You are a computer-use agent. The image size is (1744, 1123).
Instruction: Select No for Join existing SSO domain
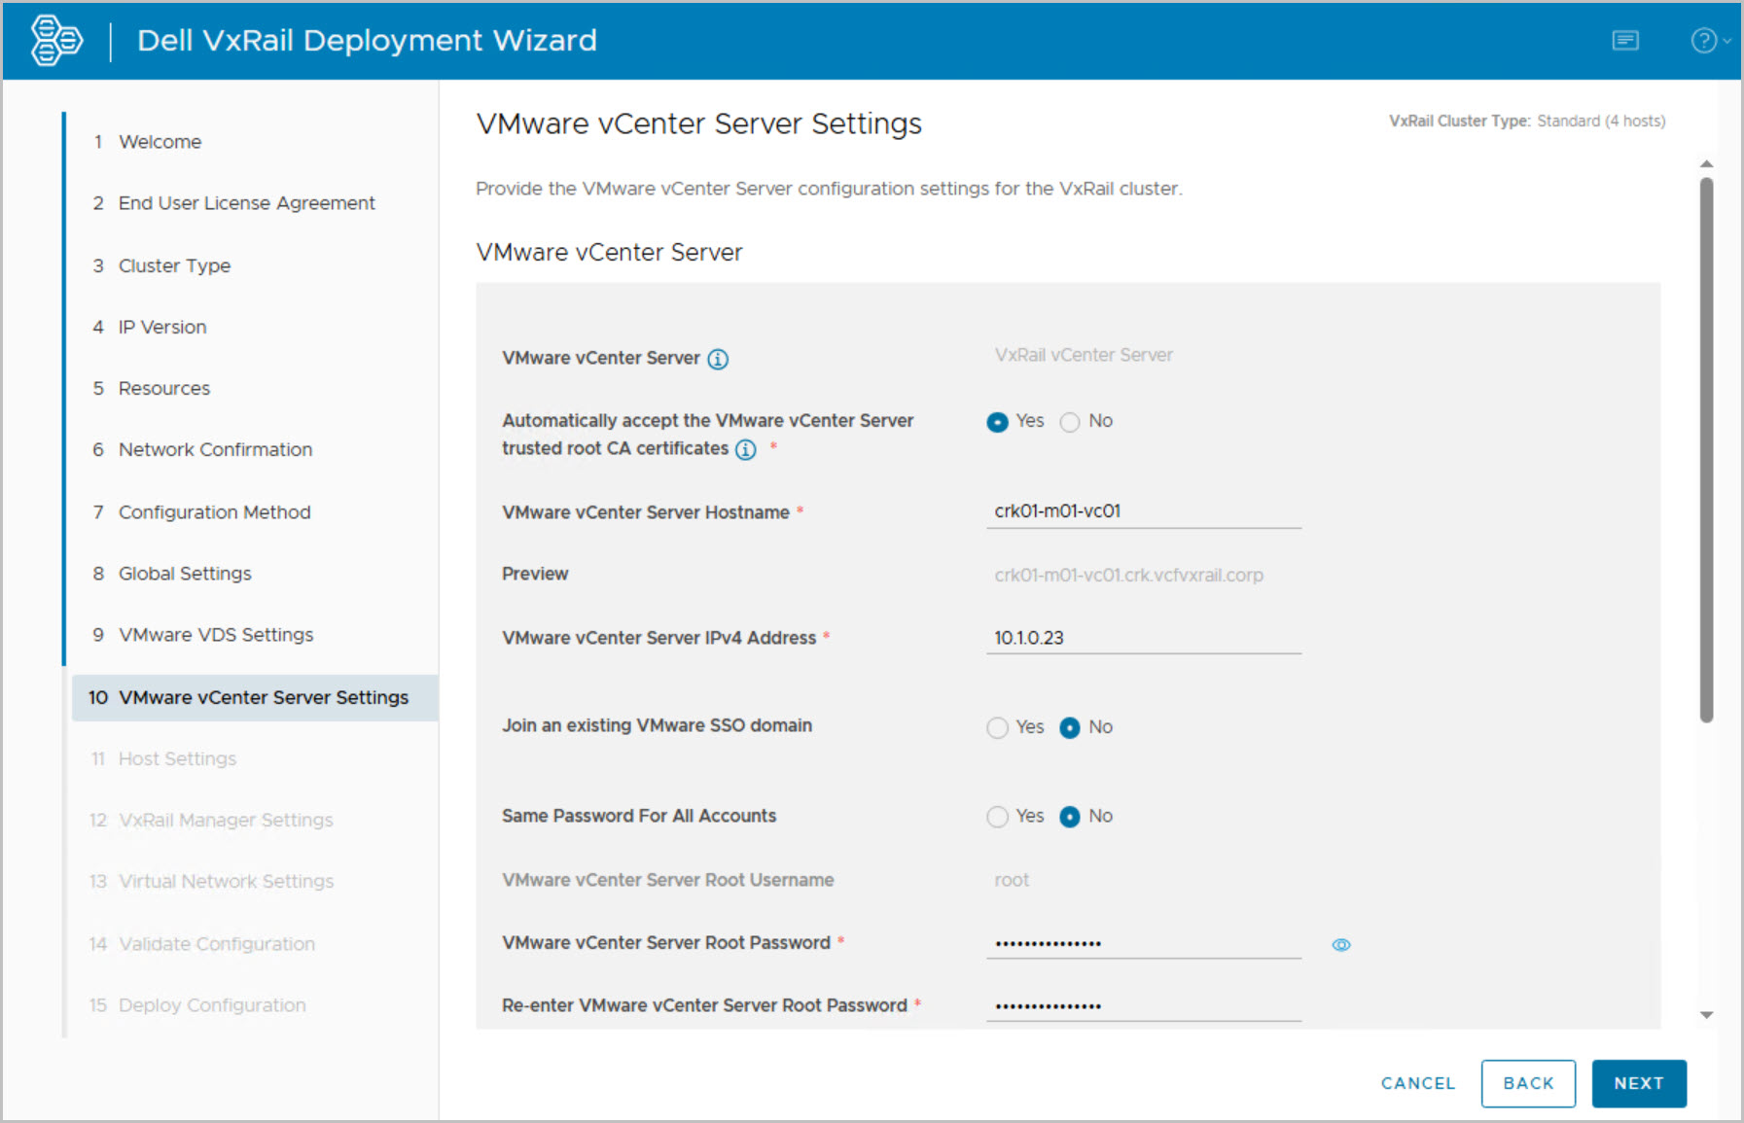tap(1070, 728)
